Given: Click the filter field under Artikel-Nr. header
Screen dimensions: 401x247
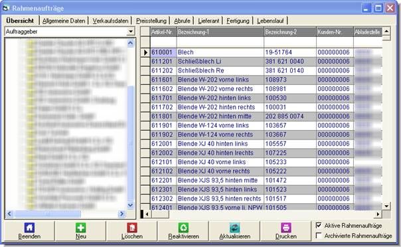Looking at the screenshot, I should 163,42.
